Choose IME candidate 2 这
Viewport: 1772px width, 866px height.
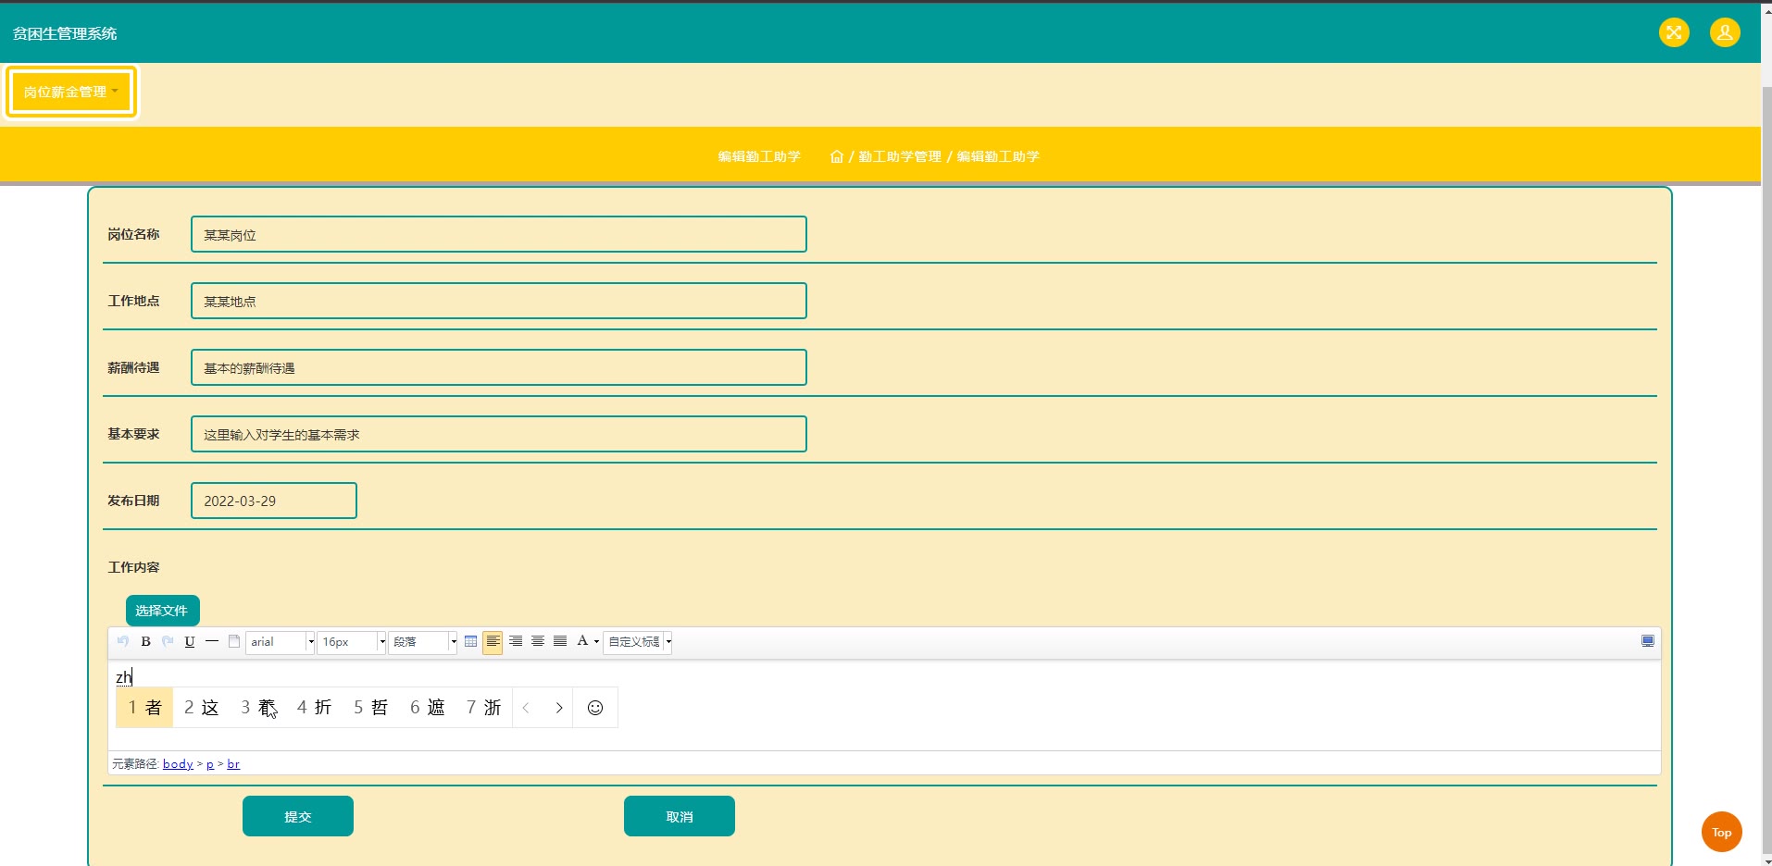click(x=202, y=708)
